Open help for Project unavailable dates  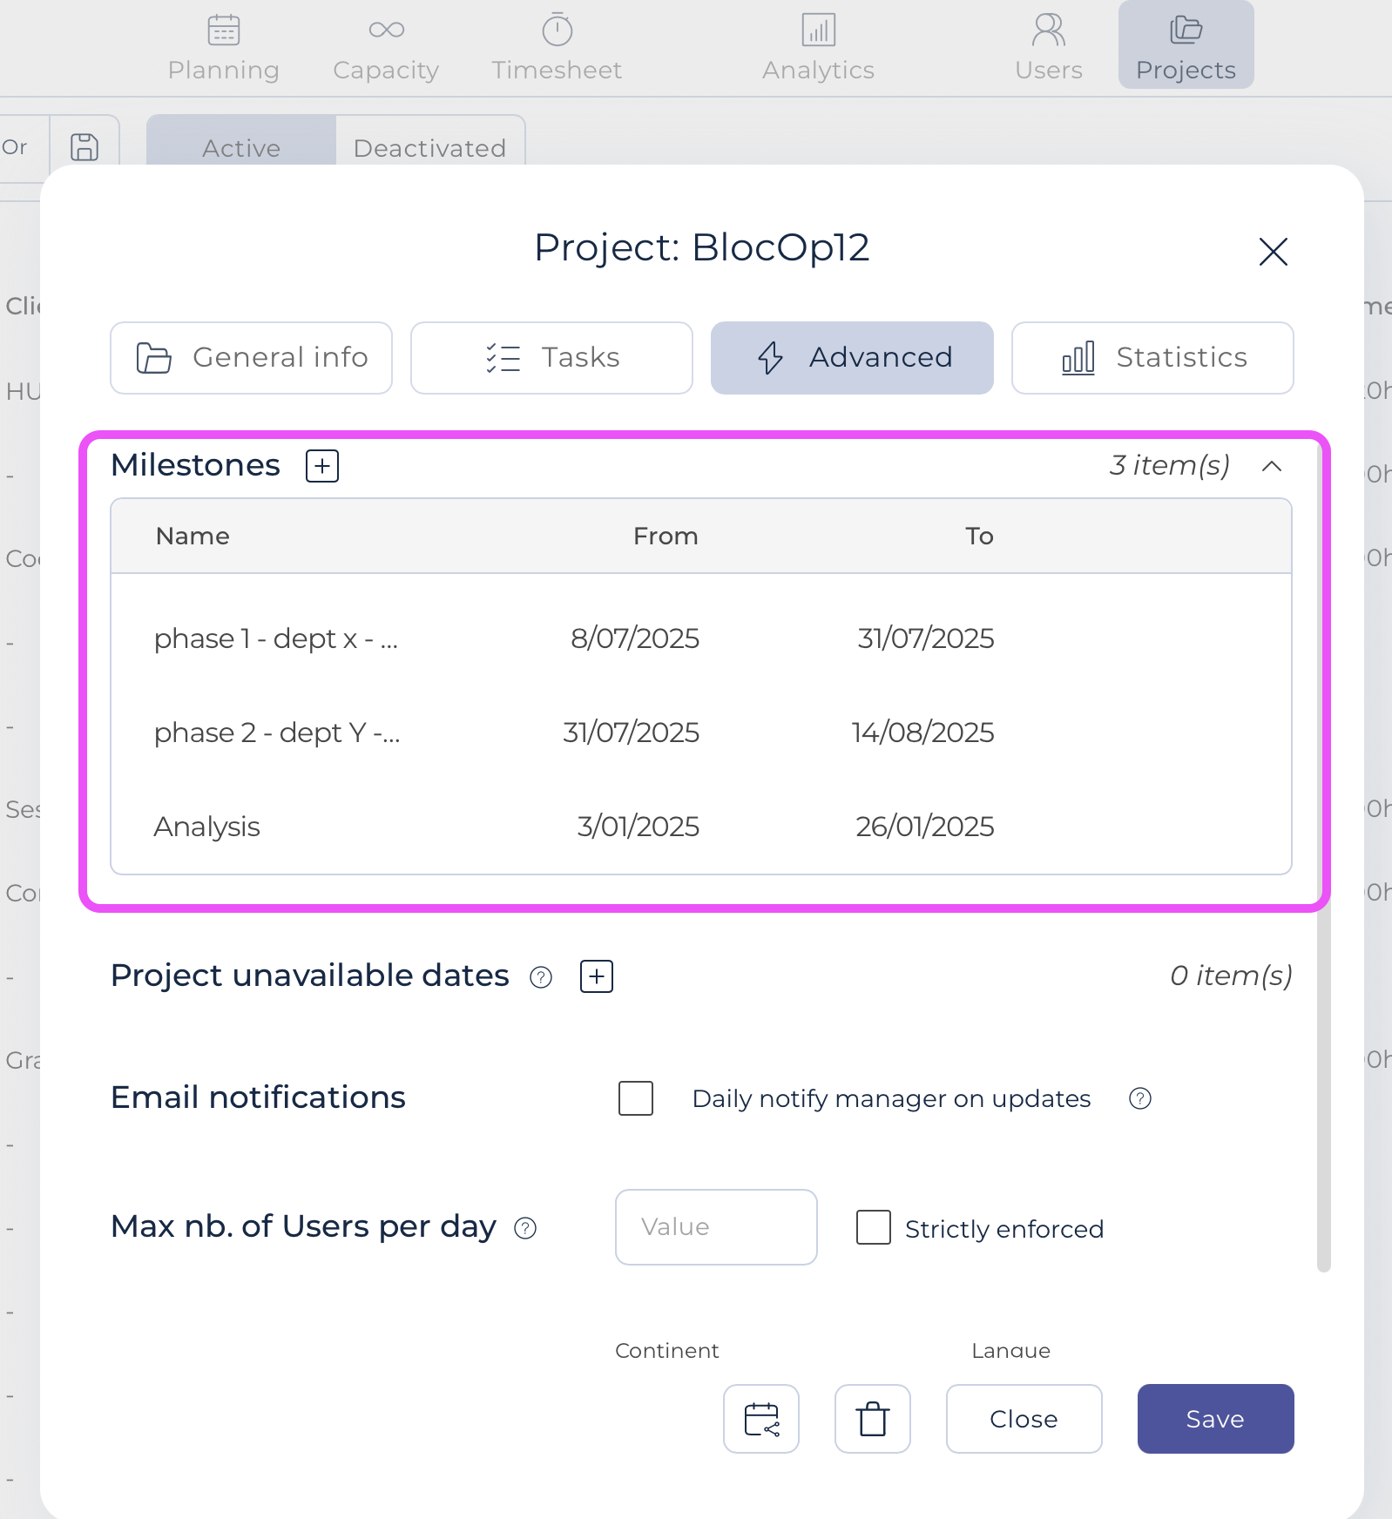[x=541, y=977]
